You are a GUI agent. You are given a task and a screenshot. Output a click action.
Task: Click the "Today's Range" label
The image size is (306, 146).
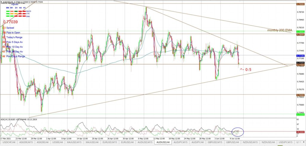coord(14,37)
